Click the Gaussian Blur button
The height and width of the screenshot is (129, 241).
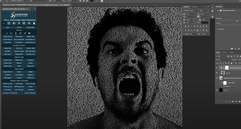click(x=31, y=27)
